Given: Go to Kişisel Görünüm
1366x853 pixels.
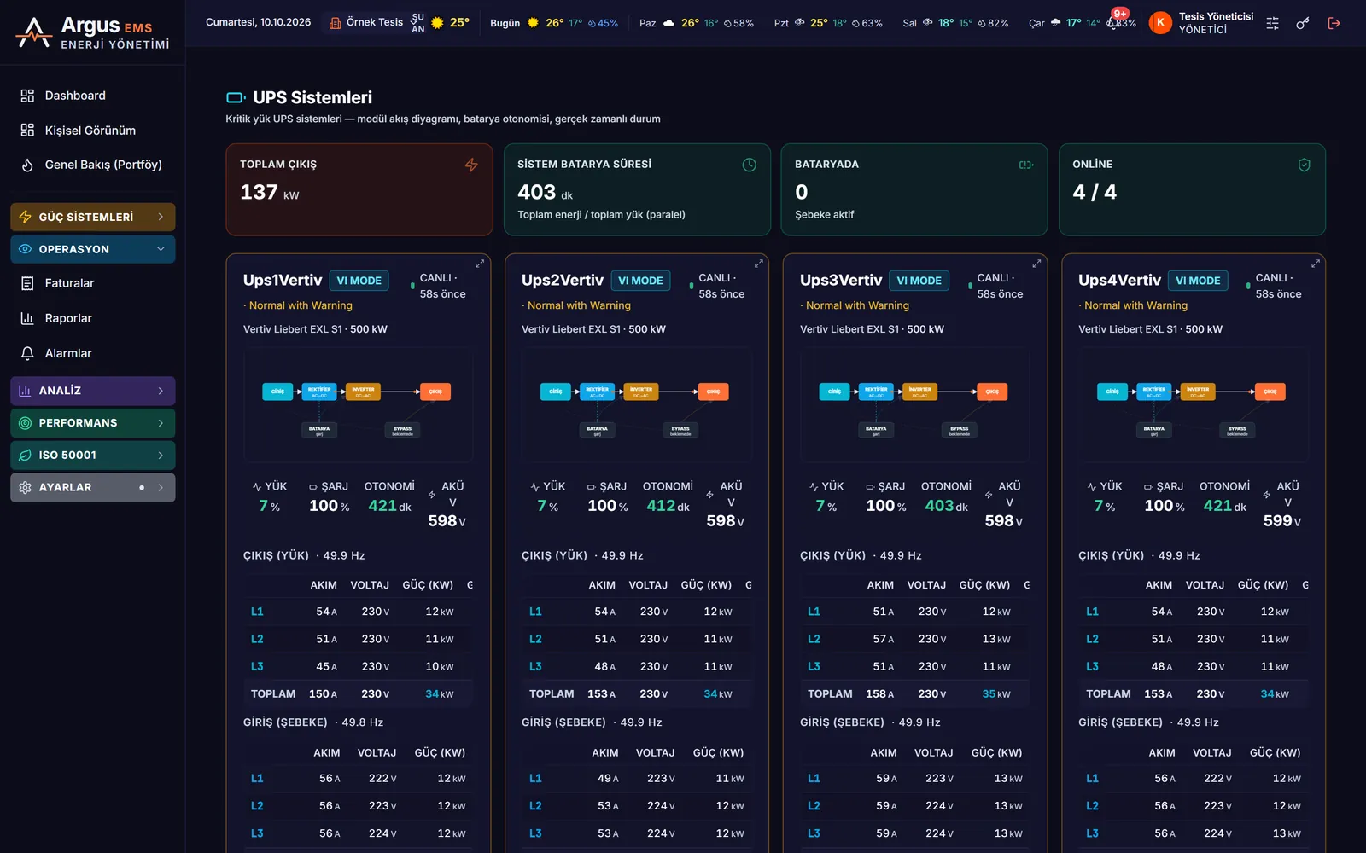Looking at the screenshot, I should (x=93, y=131).
